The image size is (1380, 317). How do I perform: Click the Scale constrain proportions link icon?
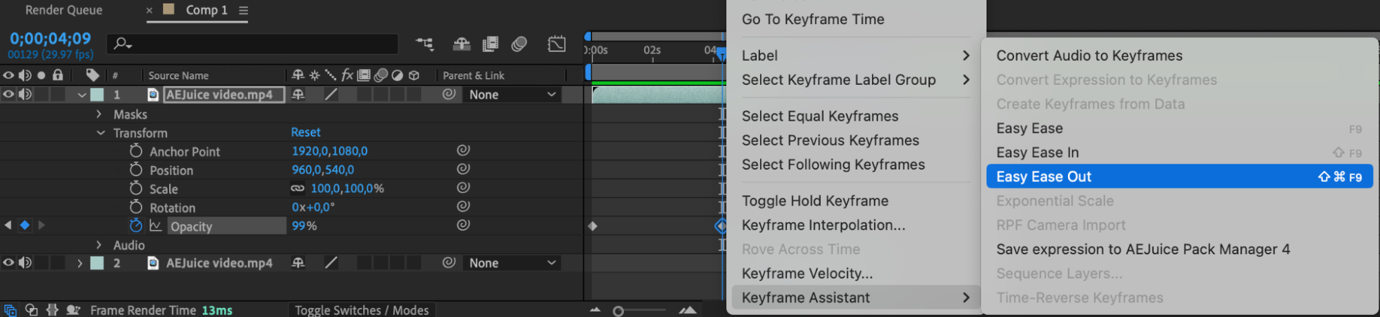tap(298, 188)
